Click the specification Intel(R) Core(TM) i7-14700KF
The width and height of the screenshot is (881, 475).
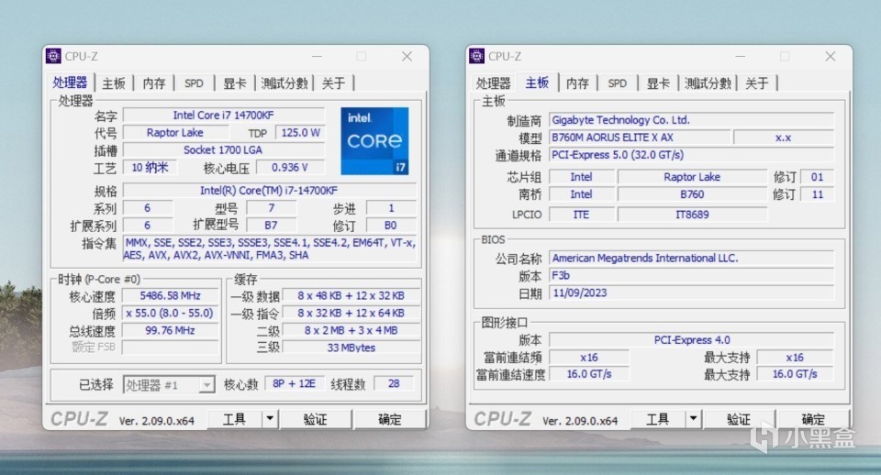[x=269, y=191]
